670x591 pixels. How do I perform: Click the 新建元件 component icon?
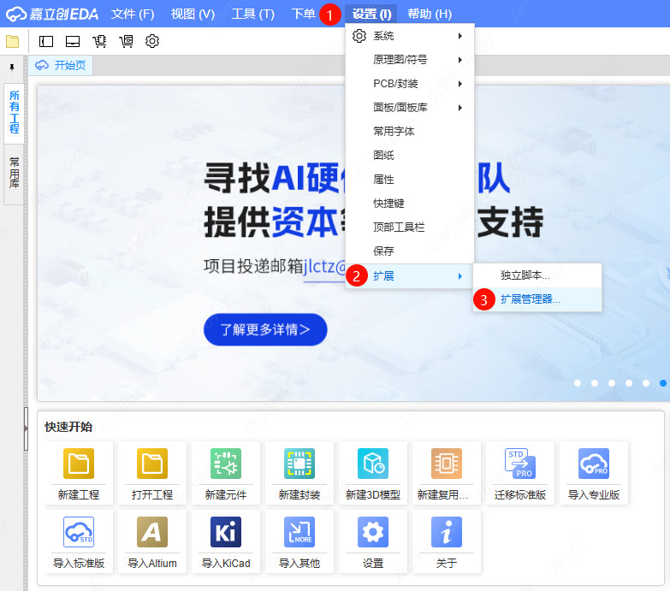tap(226, 464)
